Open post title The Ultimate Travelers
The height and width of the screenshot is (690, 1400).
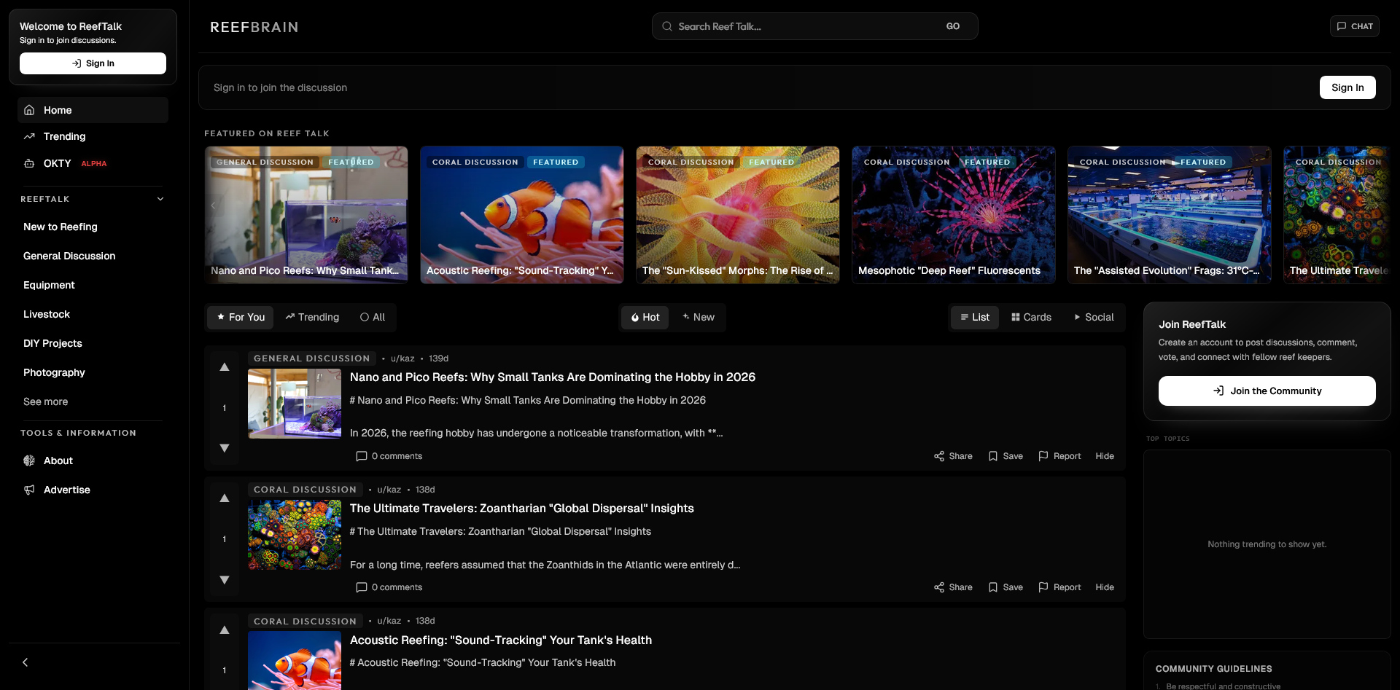522,508
